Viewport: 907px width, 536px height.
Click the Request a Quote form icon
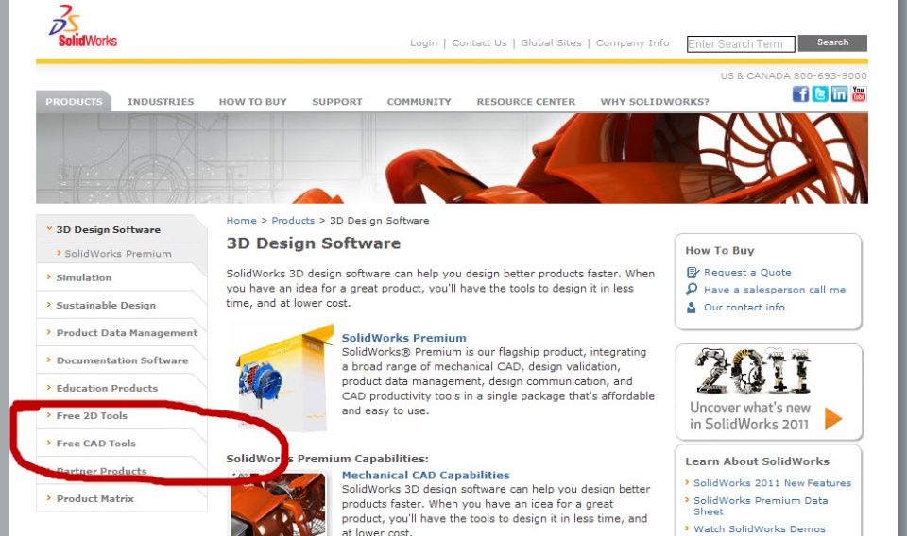tap(693, 273)
